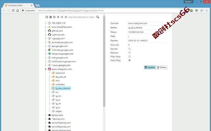Open a new browser tab
This screenshot has height=131, width=211.
[x=37, y=6]
